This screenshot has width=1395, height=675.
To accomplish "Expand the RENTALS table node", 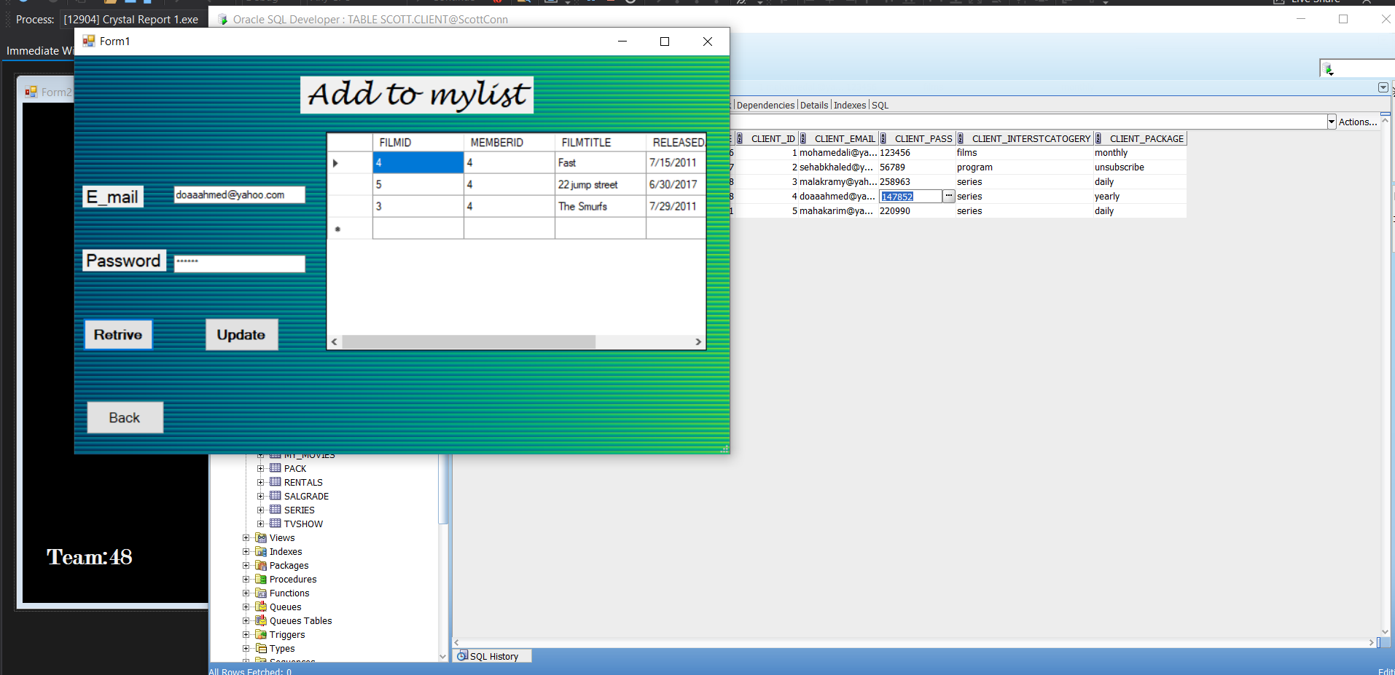I will pyautogui.click(x=262, y=482).
